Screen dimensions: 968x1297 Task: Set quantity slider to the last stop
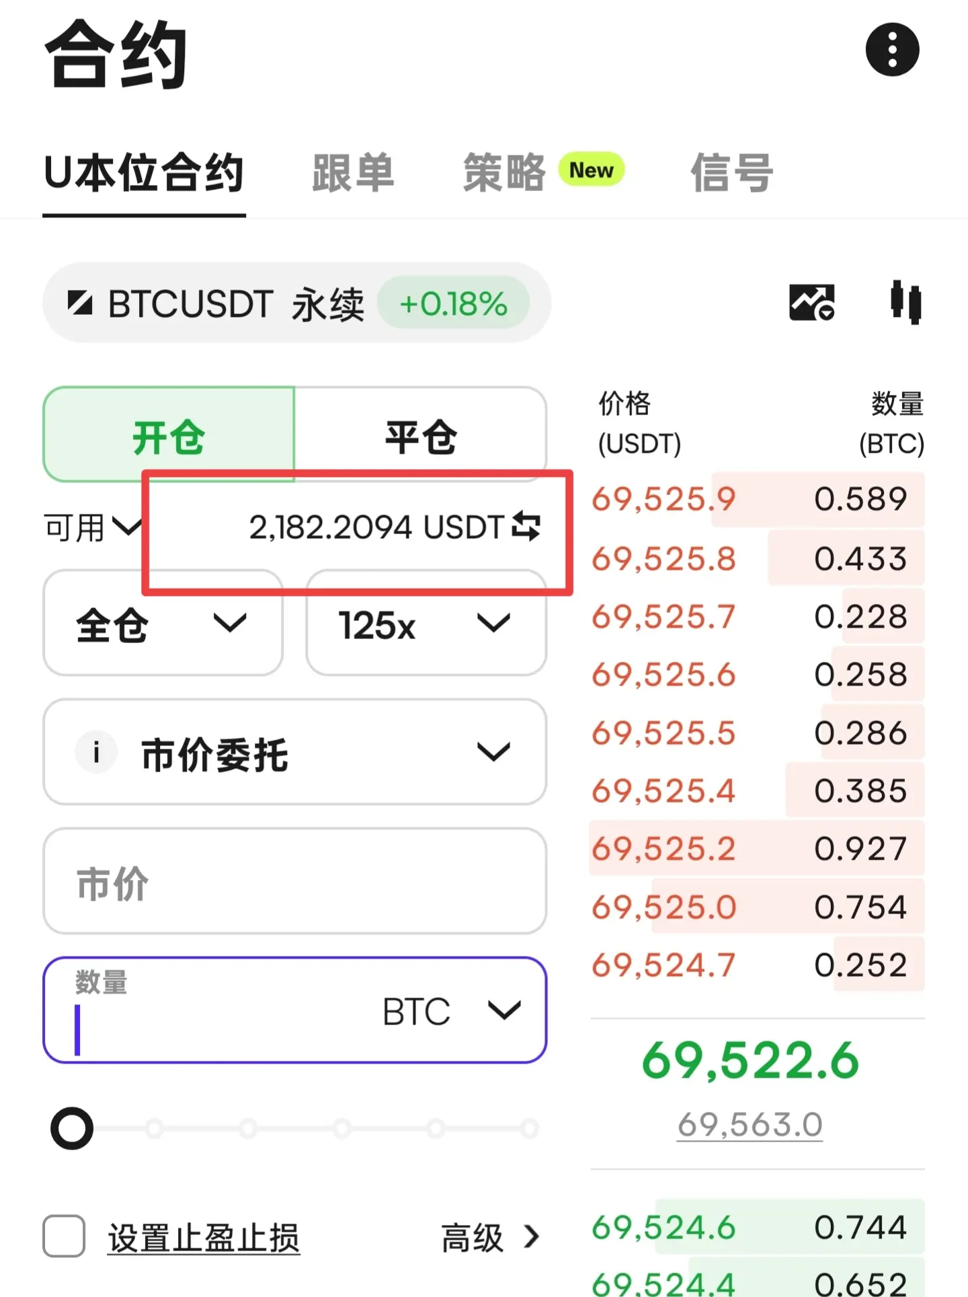pos(530,1128)
